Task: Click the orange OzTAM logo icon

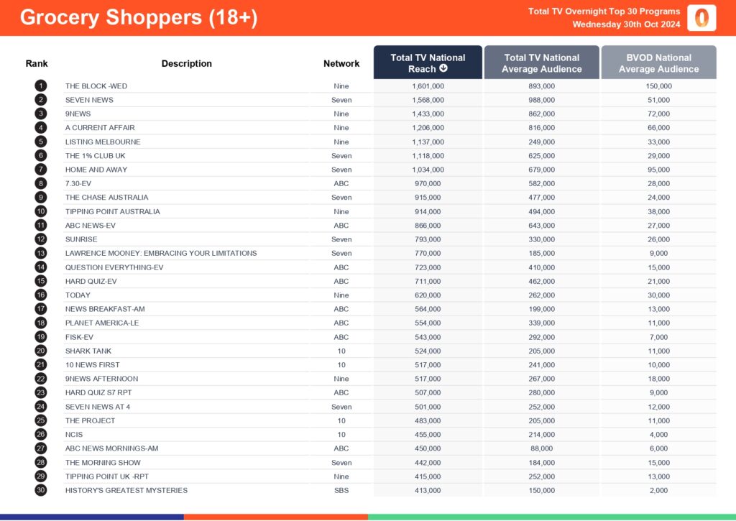Action: coord(701,18)
